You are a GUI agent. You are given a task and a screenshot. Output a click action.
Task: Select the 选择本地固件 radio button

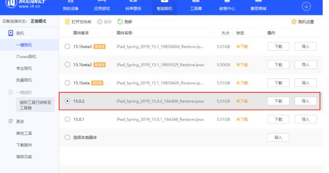pos(67,137)
